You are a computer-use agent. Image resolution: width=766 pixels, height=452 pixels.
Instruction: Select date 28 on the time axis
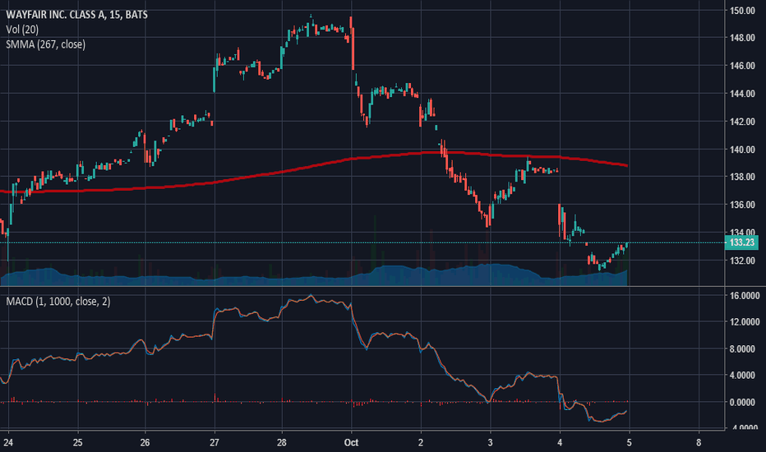point(282,442)
